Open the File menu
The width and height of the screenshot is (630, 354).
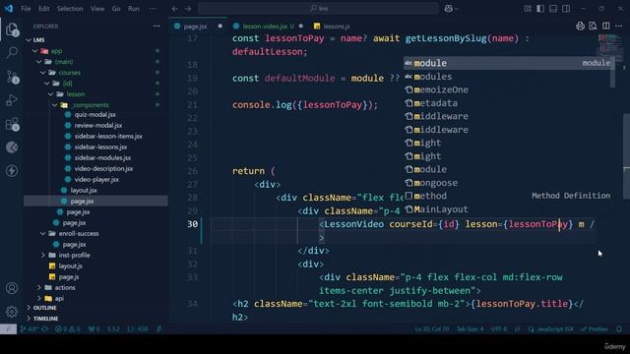[26, 9]
